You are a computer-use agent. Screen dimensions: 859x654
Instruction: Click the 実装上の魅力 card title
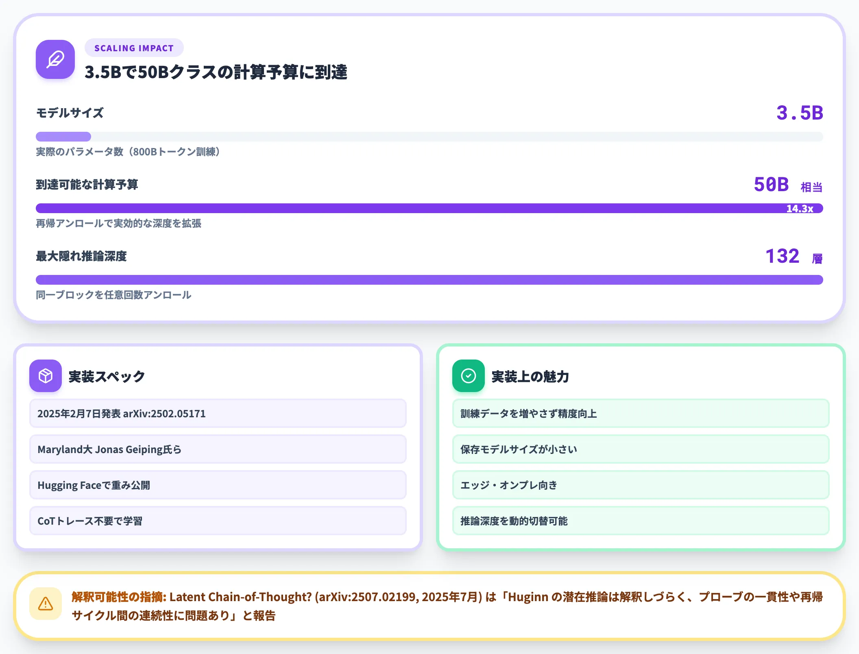click(530, 376)
